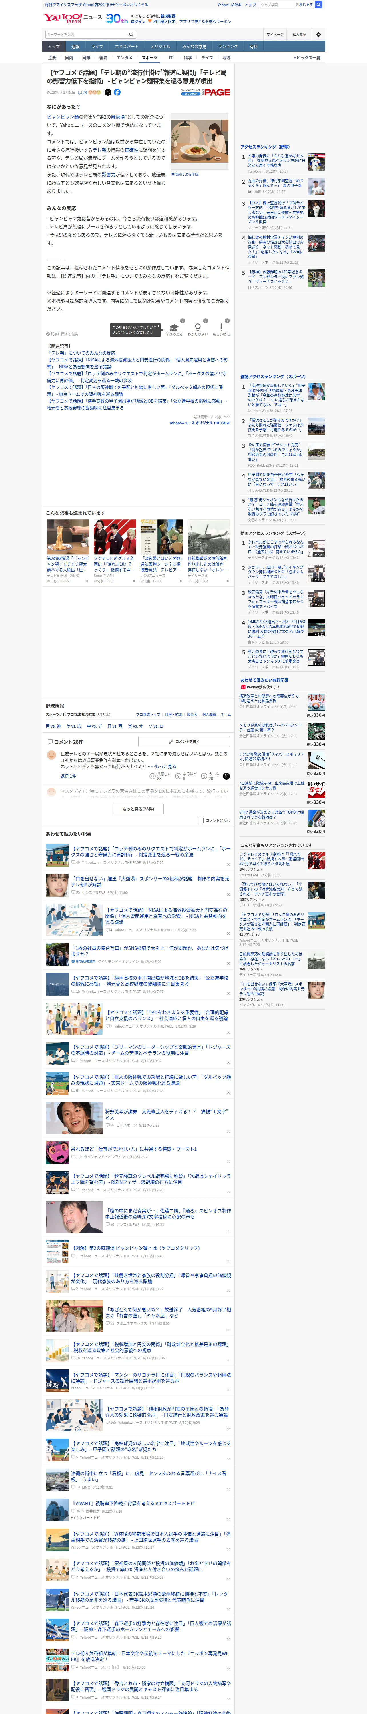The image size is (367, 1714).
Task: Click the first commenter's avatar
Action: [51, 755]
